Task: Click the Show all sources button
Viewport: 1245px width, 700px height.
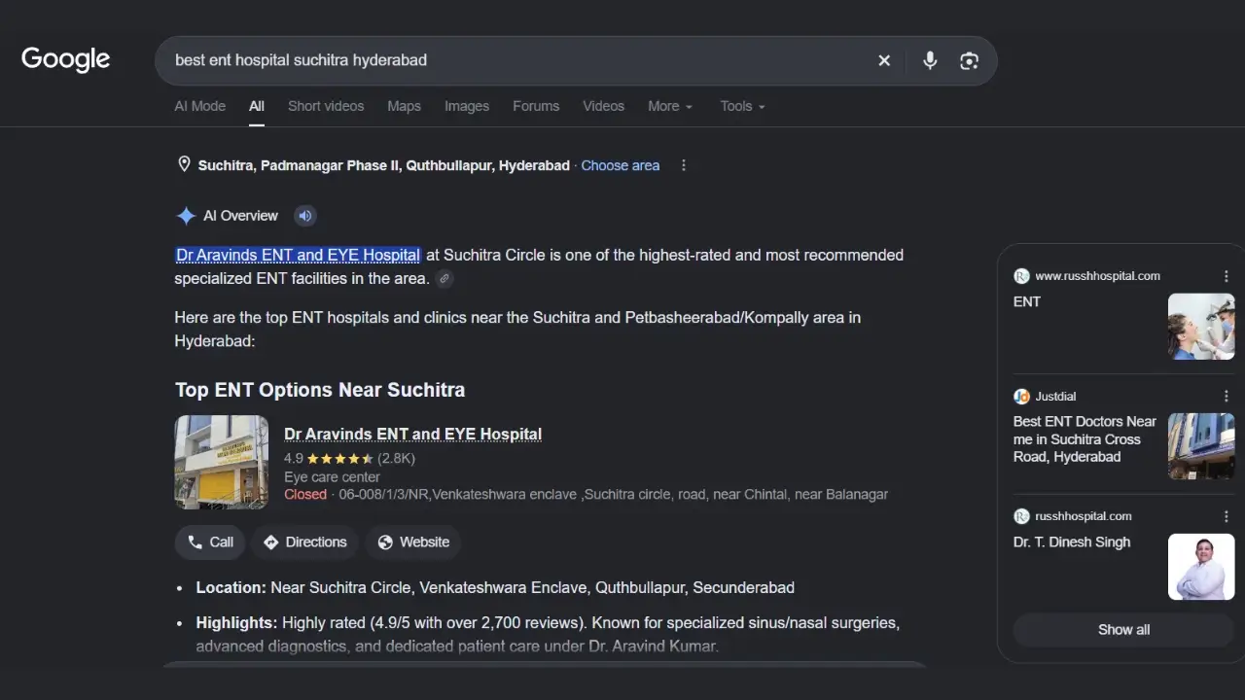Action: (1123, 629)
